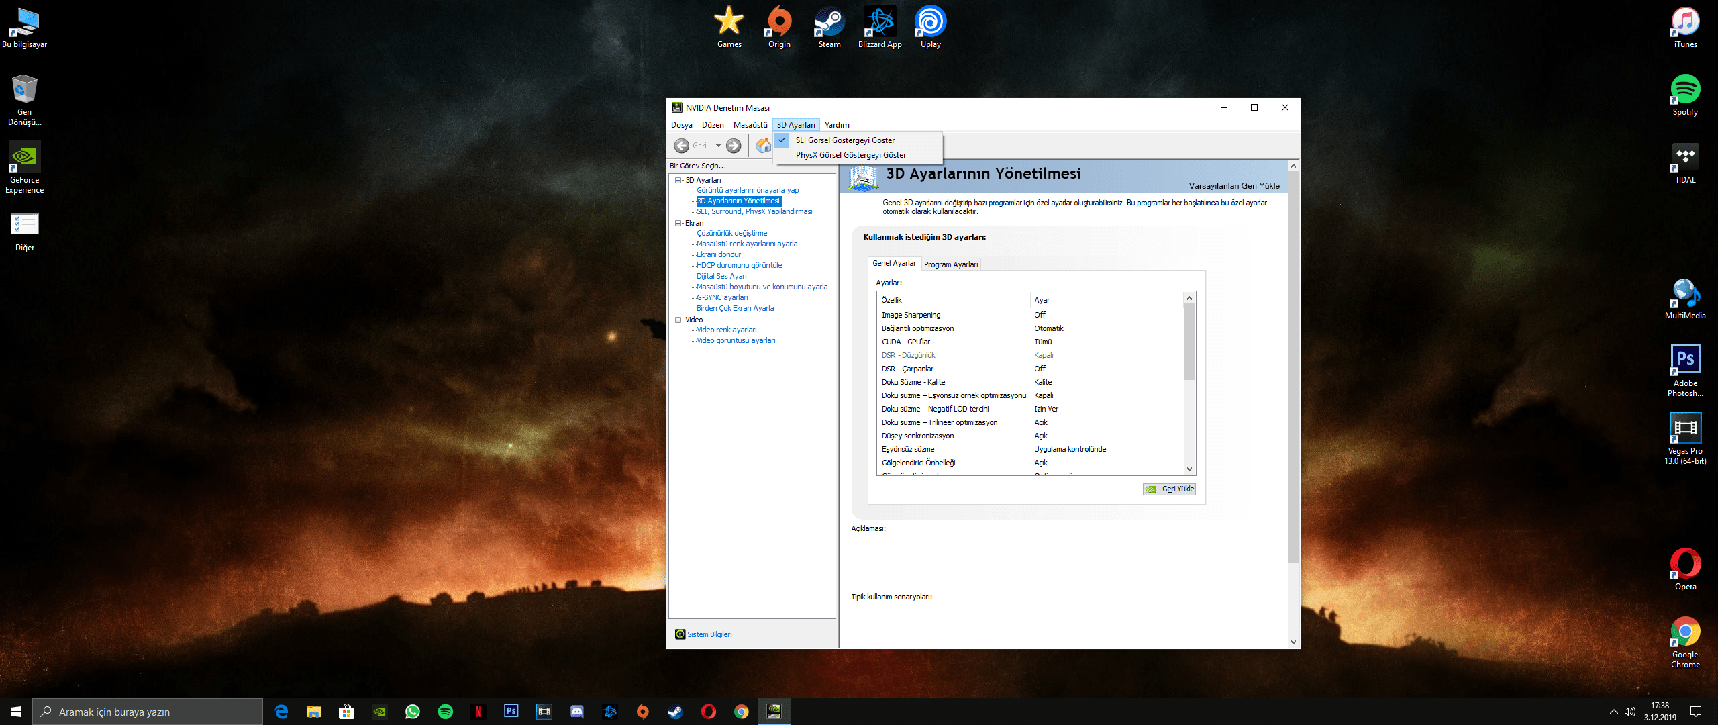The width and height of the screenshot is (1718, 725).
Task: Collapse the Video tree node
Action: click(x=678, y=320)
